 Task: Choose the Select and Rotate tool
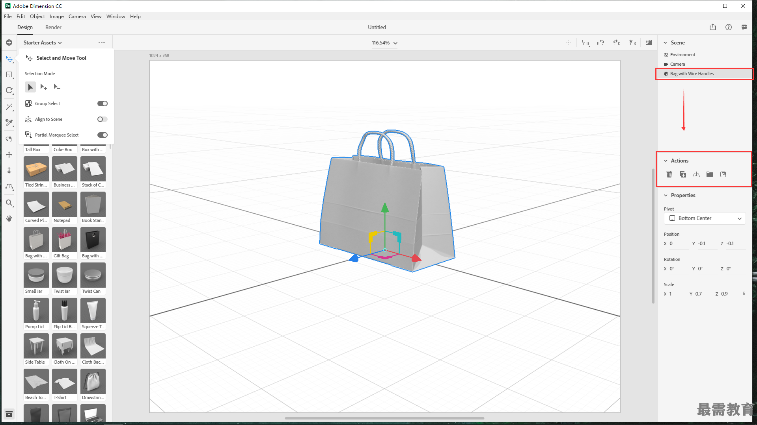(9, 91)
